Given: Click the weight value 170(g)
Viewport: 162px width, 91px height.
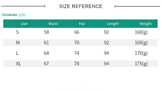Looking at the screenshot, I should tap(141, 53).
